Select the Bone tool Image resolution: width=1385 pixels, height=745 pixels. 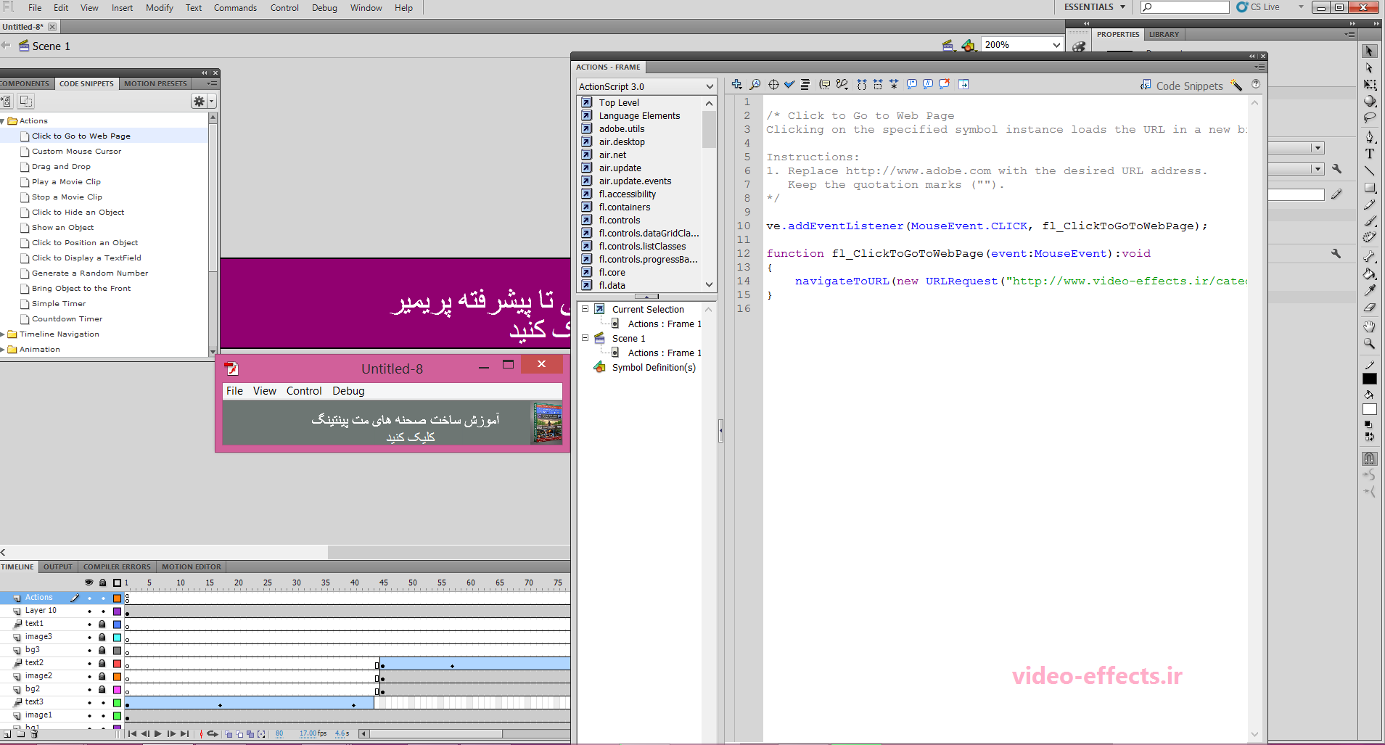pos(1369,257)
